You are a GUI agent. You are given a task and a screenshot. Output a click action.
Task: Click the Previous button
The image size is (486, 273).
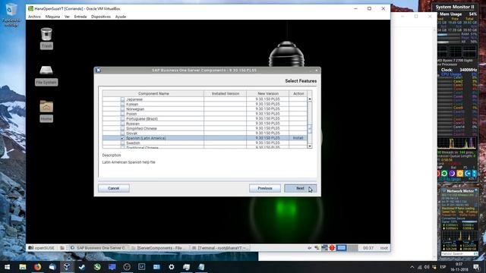tap(265, 188)
